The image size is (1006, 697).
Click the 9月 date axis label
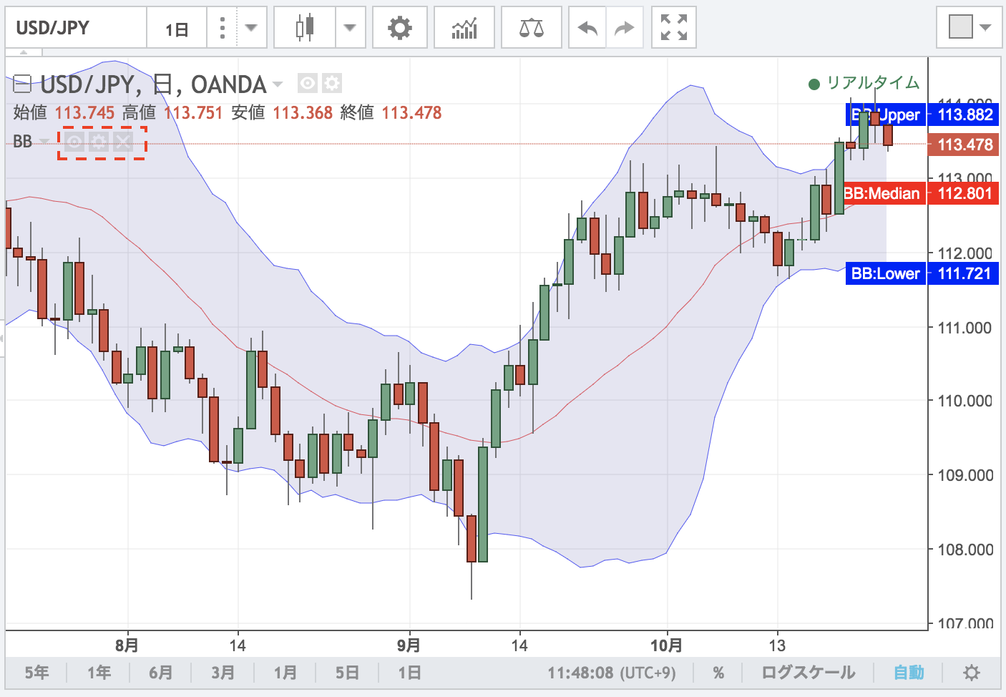[409, 645]
